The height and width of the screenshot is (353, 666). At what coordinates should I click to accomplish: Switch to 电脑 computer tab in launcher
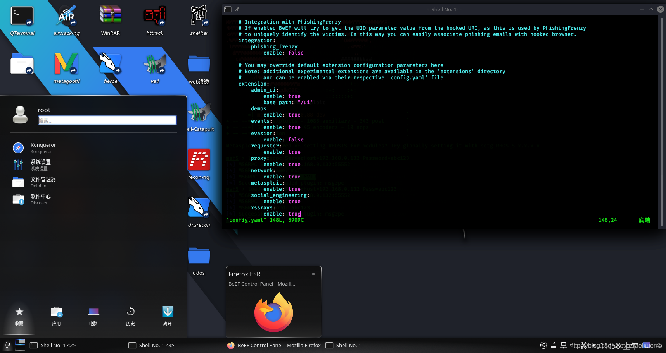point(93,316)
